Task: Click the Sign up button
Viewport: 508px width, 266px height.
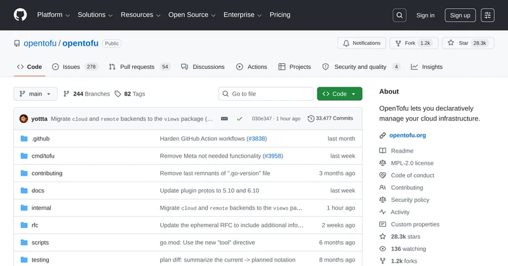Action: coord(460,15)
